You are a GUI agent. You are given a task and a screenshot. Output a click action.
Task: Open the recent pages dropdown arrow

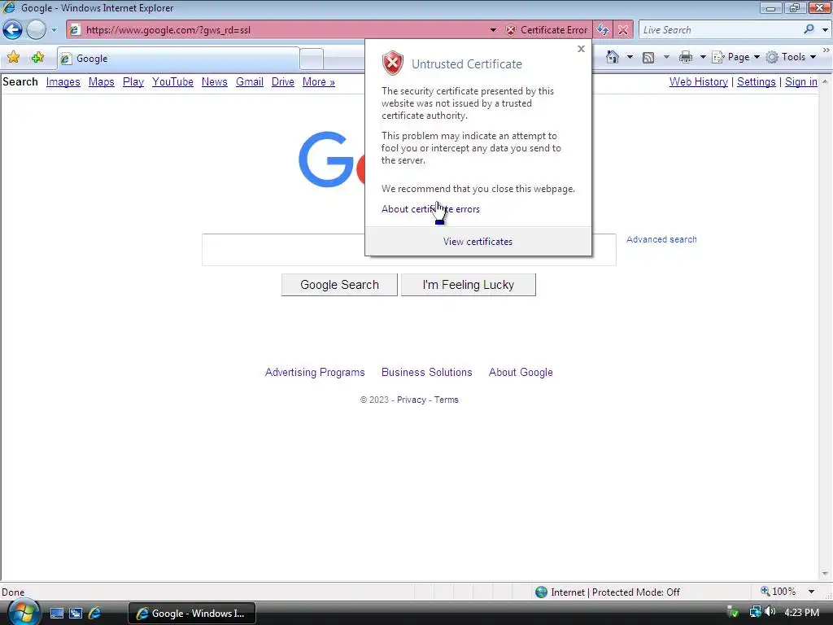[x=54, y=30]
